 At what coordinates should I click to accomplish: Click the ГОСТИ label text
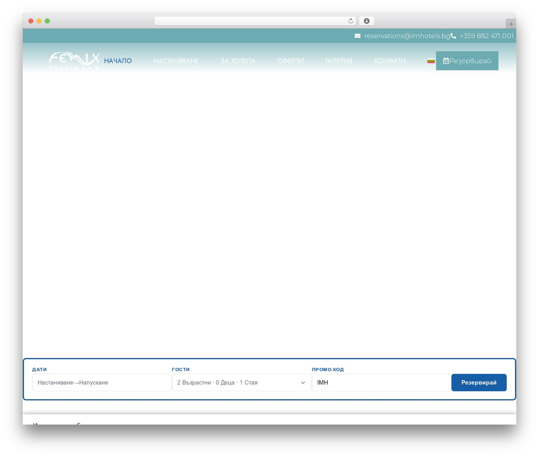[181, 369]
